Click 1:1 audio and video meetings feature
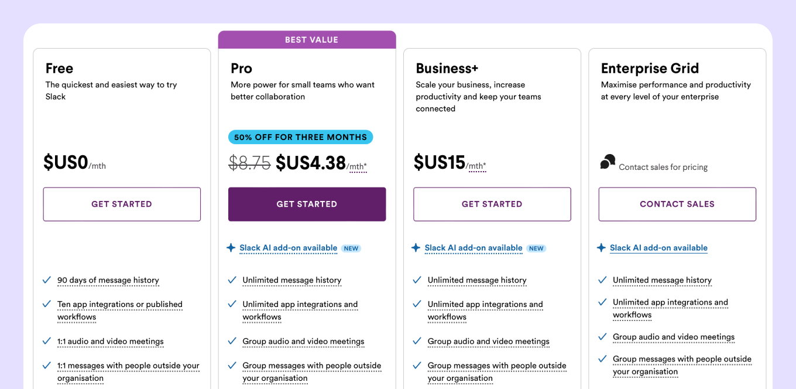This screenshot has width=796, height=389. click(x=111, y=341)
